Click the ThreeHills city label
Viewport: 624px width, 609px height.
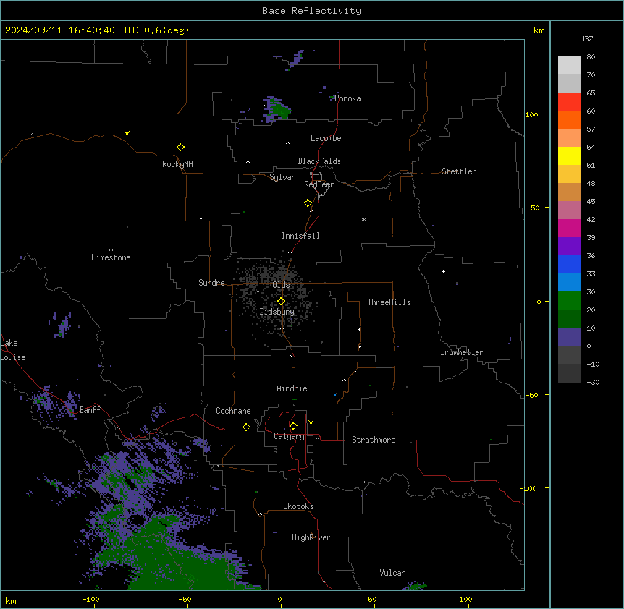click(389, 302)
